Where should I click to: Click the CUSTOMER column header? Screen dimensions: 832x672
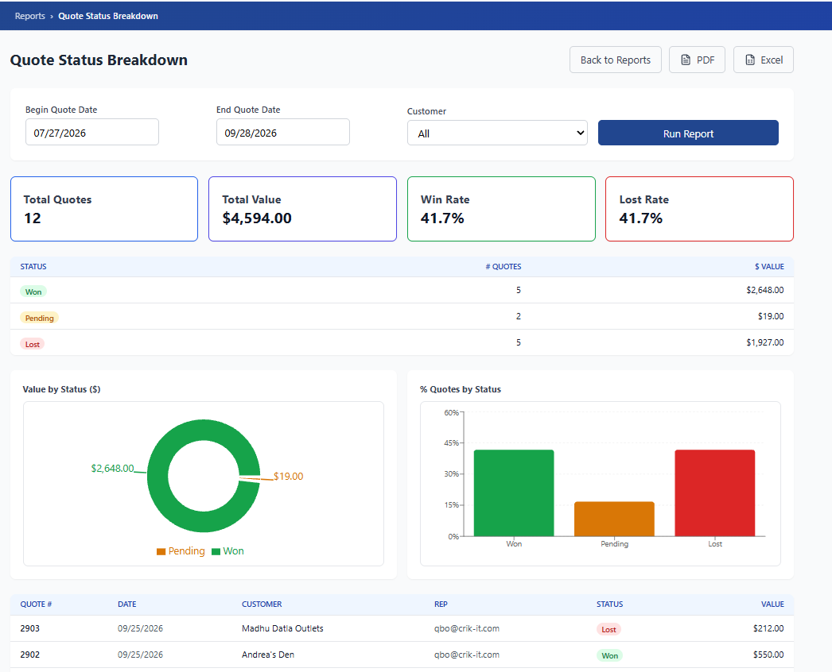point(262,604)
